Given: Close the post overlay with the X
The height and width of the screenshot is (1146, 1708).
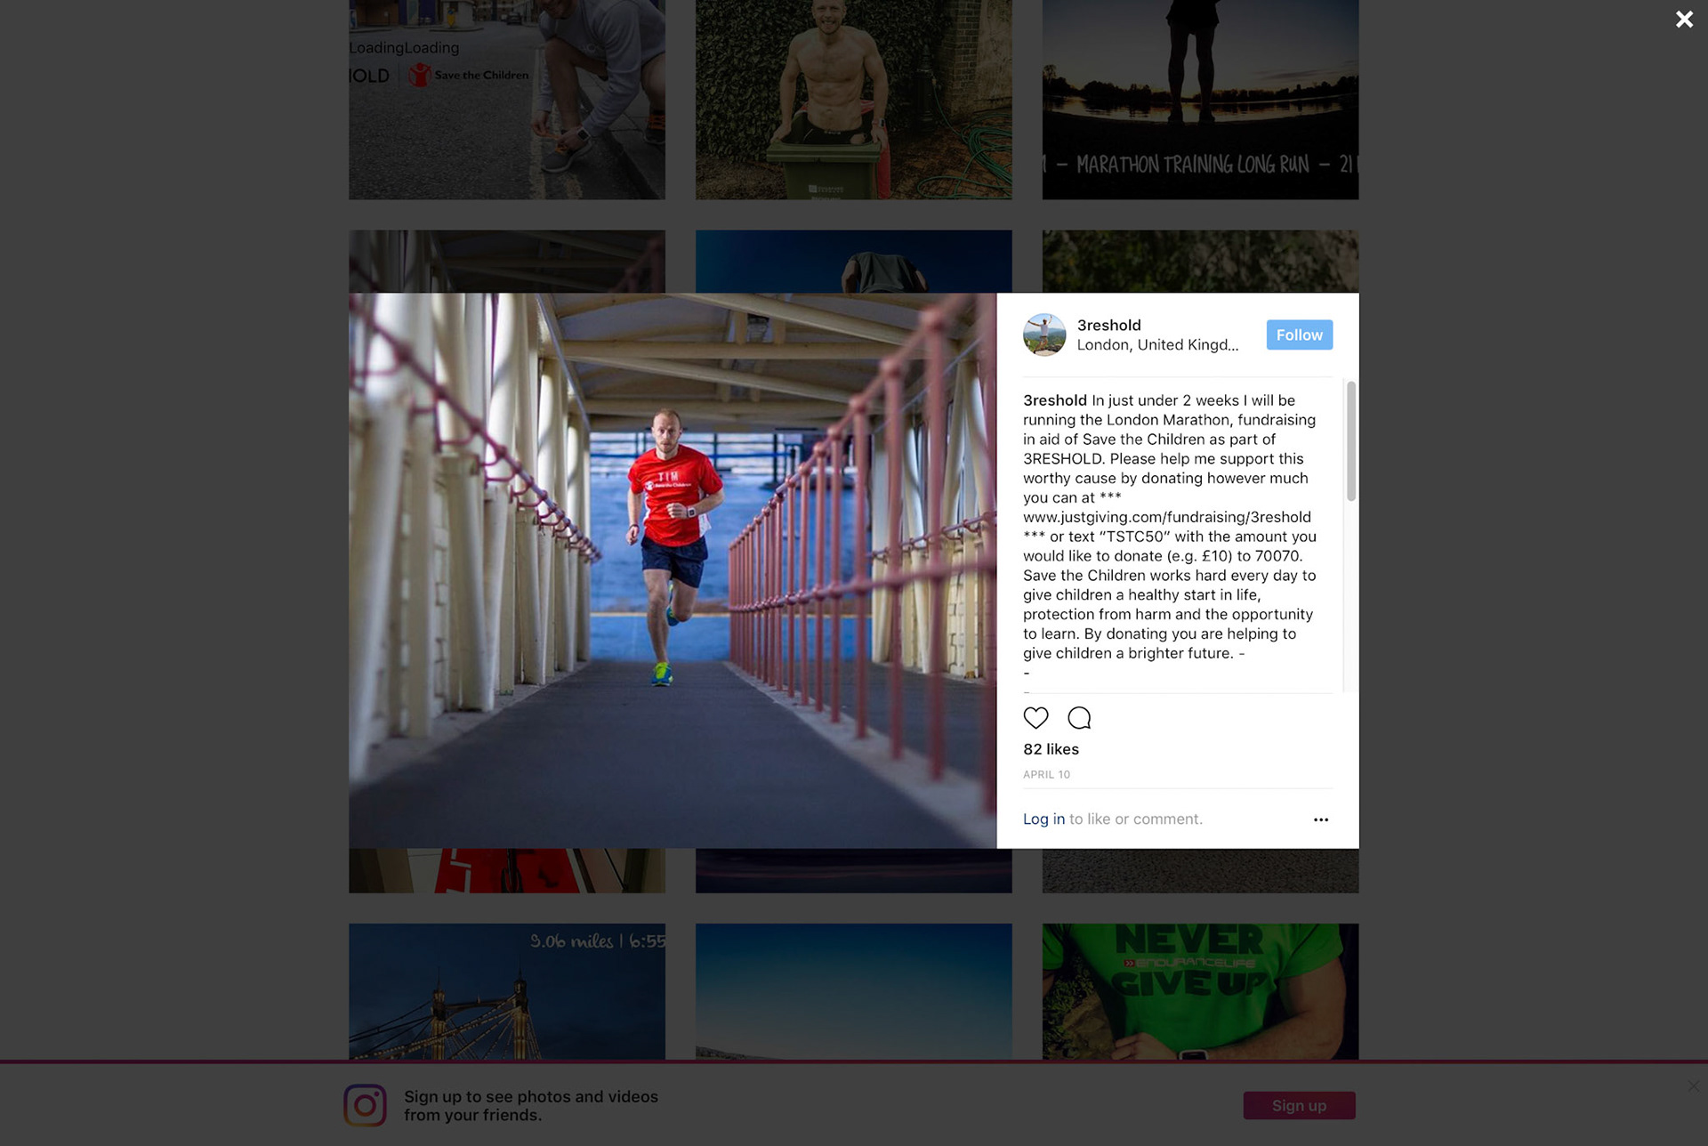Looking at the screenshot, I should (1684, 20).
